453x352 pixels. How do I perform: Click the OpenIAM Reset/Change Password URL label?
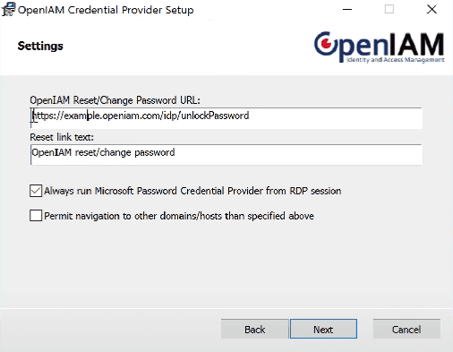tap(115, 100)
